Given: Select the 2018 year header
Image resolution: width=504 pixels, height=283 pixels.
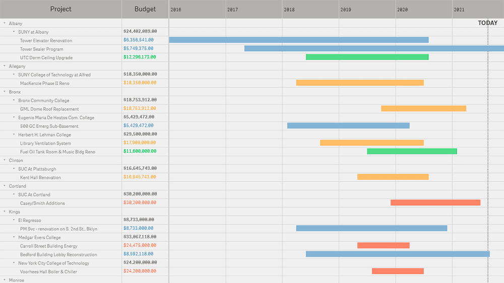Looking at the screenshot, I should (289, 10).
